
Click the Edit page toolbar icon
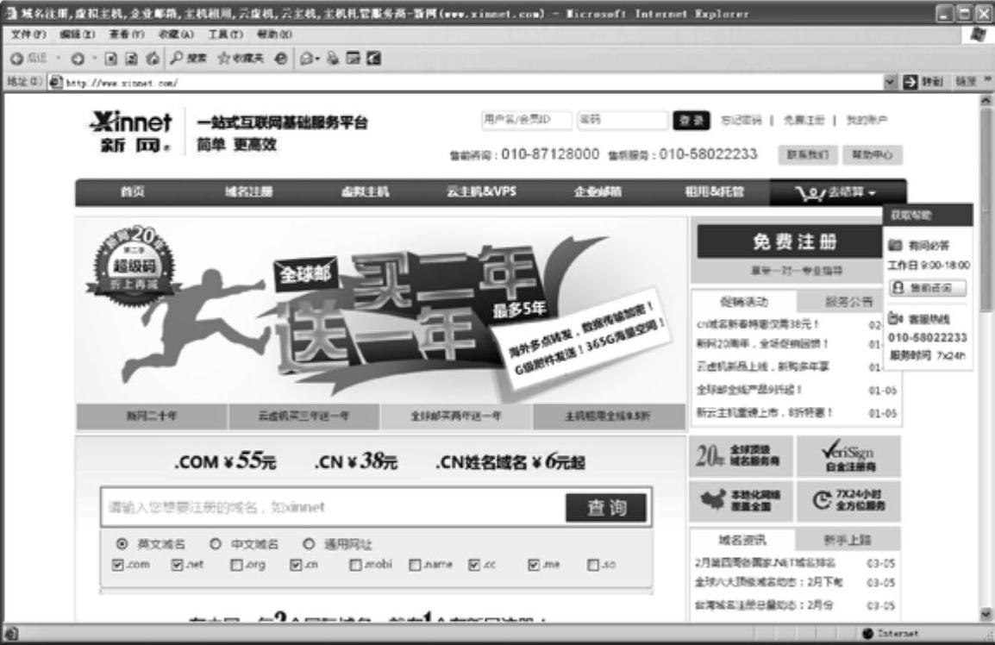click(x=353, y=59)
